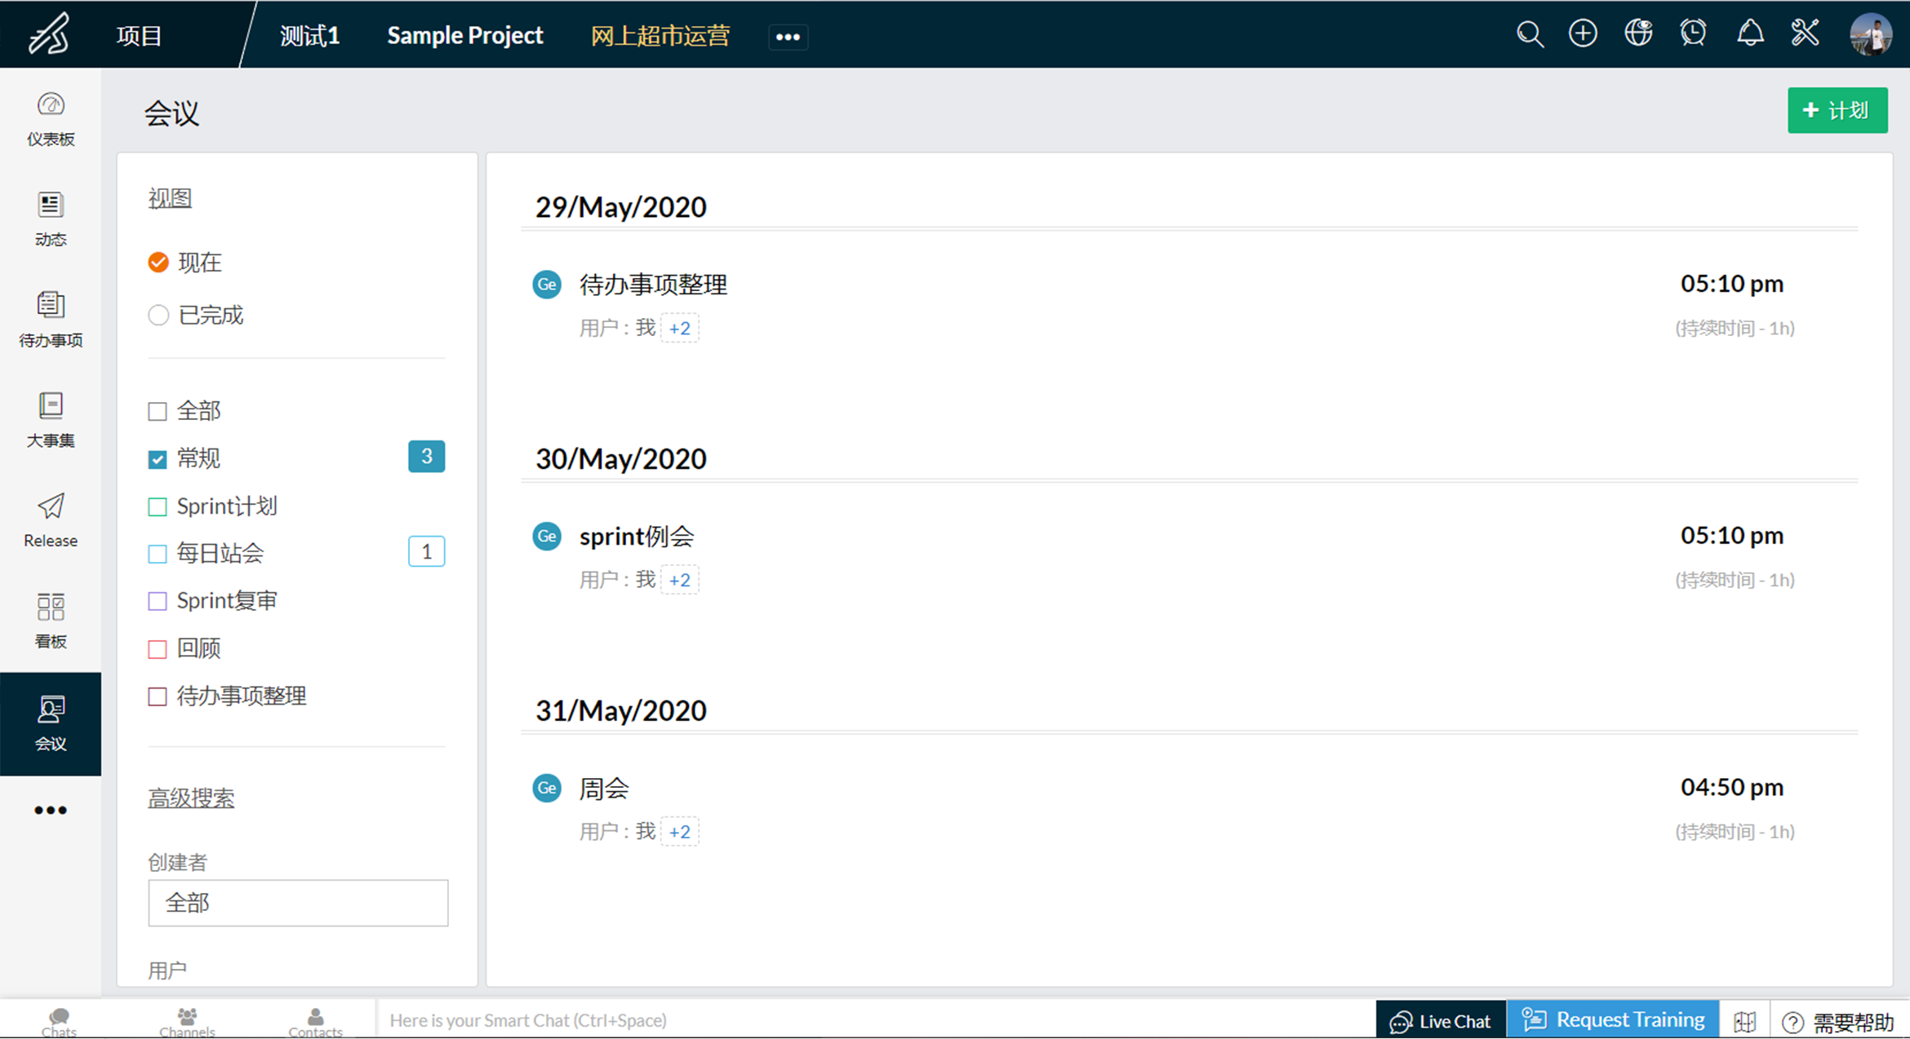1910x1039 pixels.
Task: Open the 创建者 dropdown showing 全部
Action: pyautogui.click(x=298, y=903)
